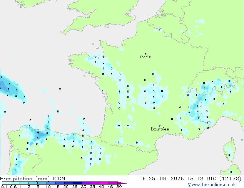Viewport: 244px width, 188px height.
Task: Select the 5 mm legend swatch
Action: click(x=42, y=183)
